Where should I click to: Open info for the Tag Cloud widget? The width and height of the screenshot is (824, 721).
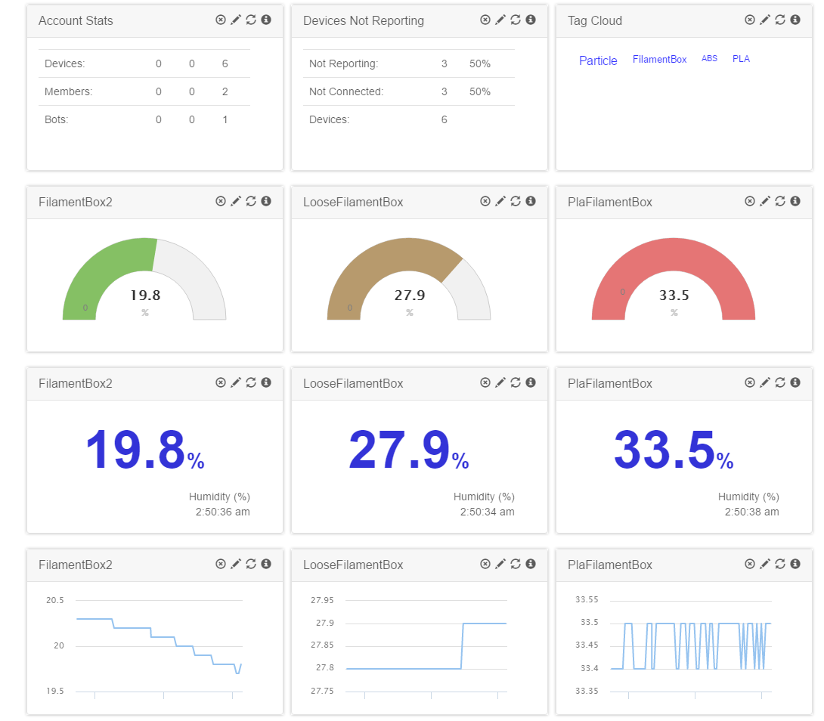pos(795,20)
